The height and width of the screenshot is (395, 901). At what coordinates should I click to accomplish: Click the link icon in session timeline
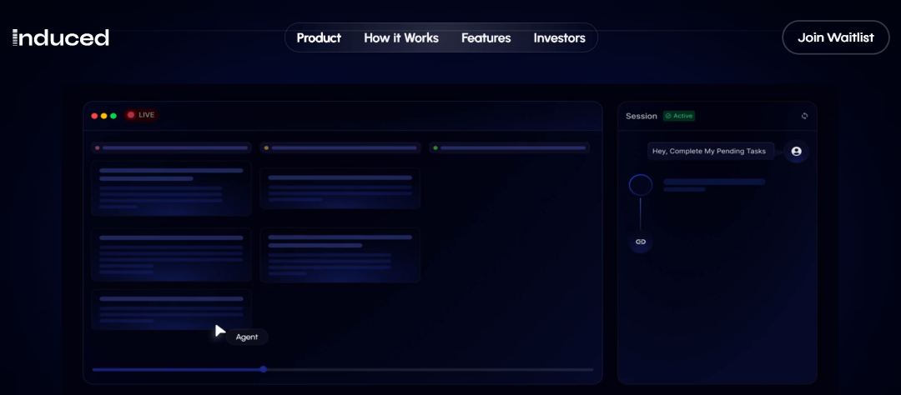coord(641,242)
